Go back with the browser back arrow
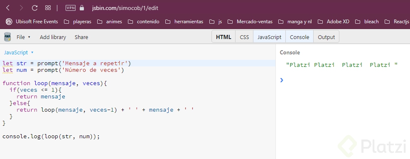The width and height of the screenshot is (410, 159). tap(8, 8)
